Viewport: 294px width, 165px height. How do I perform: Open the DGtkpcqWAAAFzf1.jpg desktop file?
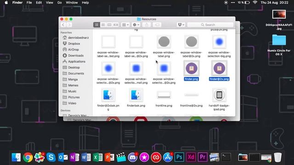279,14
